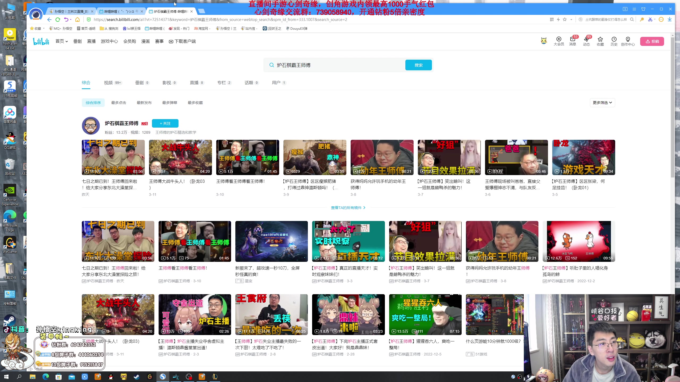This screenshot has width=680, height=382.
Task: Switch to 孙悟空 兰林汉直播 browser tab
Action: [x=71, y=11]
